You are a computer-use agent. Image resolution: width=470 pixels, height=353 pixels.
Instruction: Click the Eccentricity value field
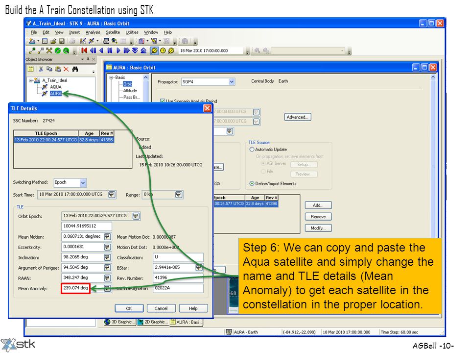(83, 247)
